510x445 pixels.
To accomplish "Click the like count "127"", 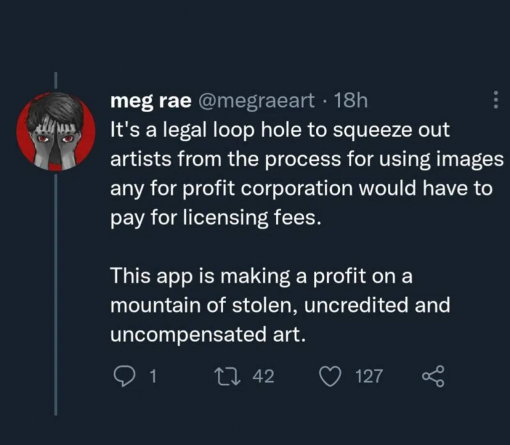I will point(368,376).
